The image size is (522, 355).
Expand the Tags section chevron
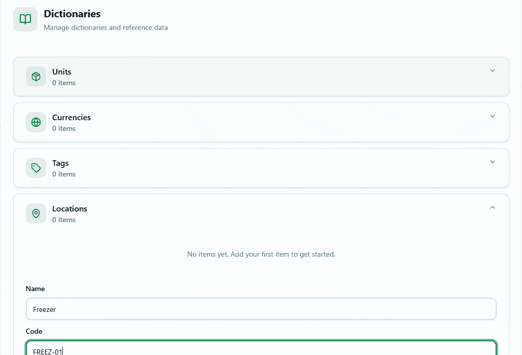[492, 162]
